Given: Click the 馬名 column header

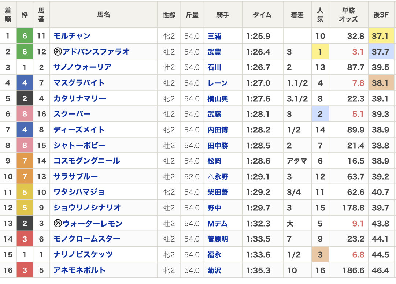Looking at the screenshot, I should coord(103,15).
